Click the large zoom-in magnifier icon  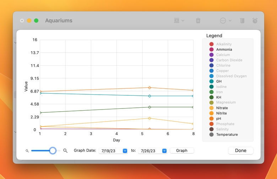coord(65,151)
